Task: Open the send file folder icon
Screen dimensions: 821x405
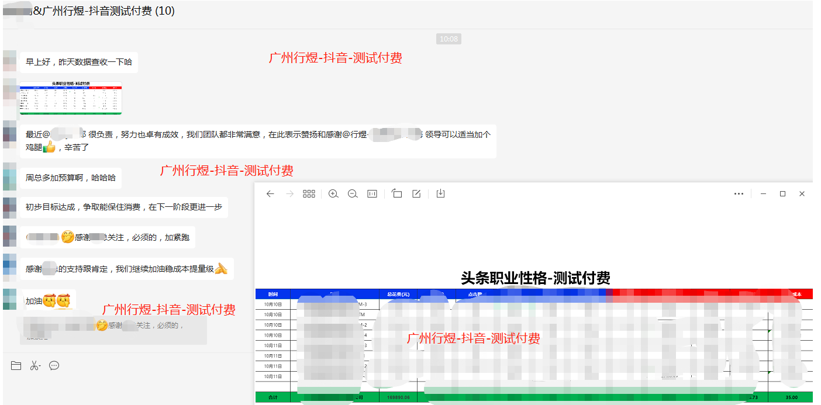Action: (x=16, y=366)
